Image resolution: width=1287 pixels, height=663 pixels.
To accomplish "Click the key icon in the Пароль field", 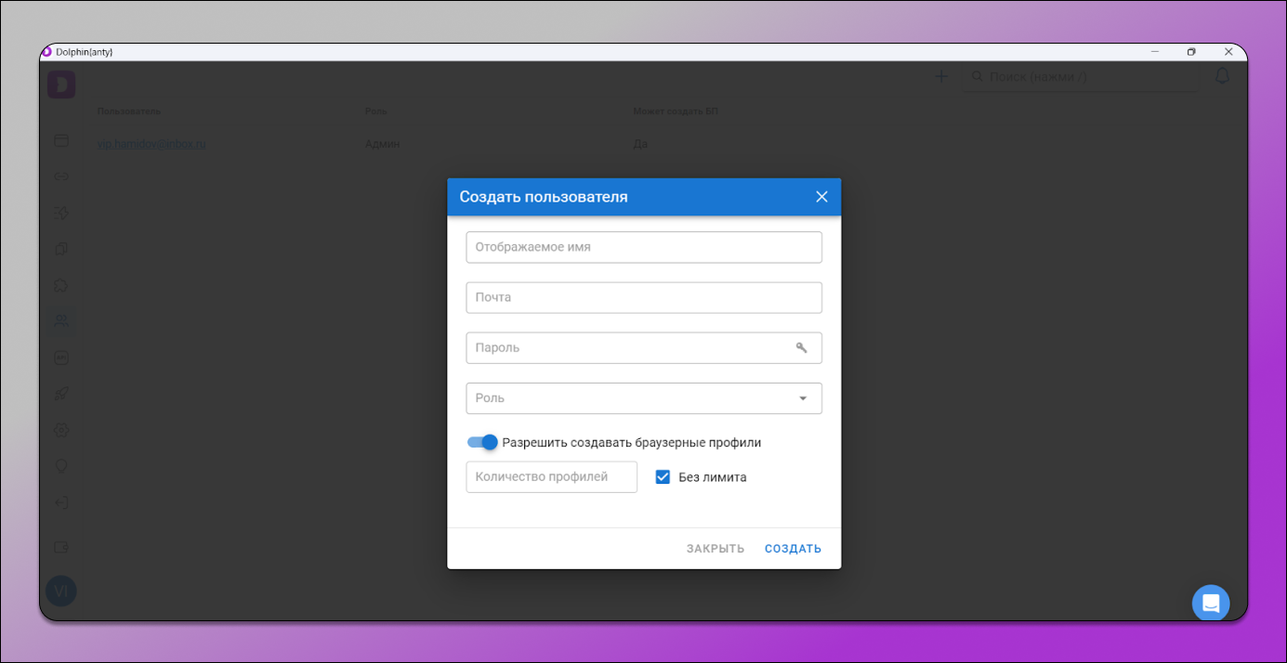I will (801, 348).
